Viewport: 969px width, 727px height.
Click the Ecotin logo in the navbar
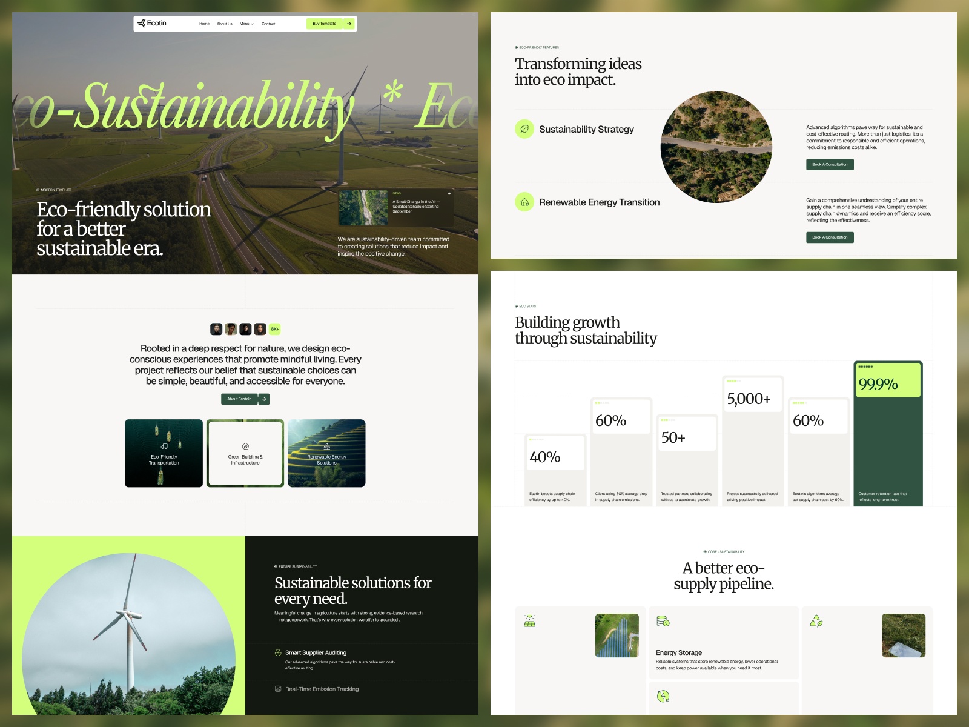click(152, 24)
